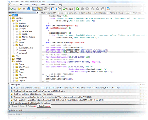The width and height of the screenshot is (148, 120).
Task: Close the Navigator panel
Action: (x=37, y=12)
